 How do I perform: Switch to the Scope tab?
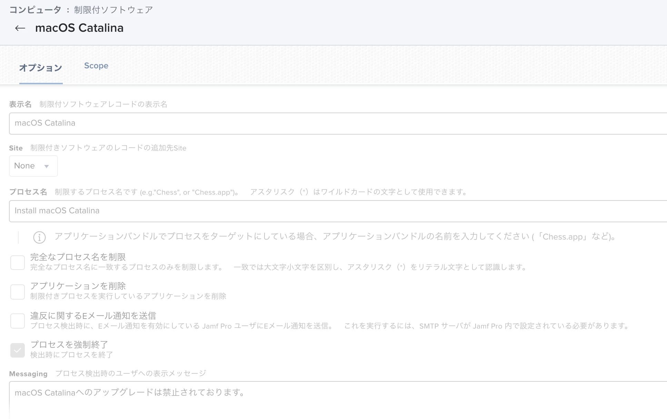coord(96,66)
